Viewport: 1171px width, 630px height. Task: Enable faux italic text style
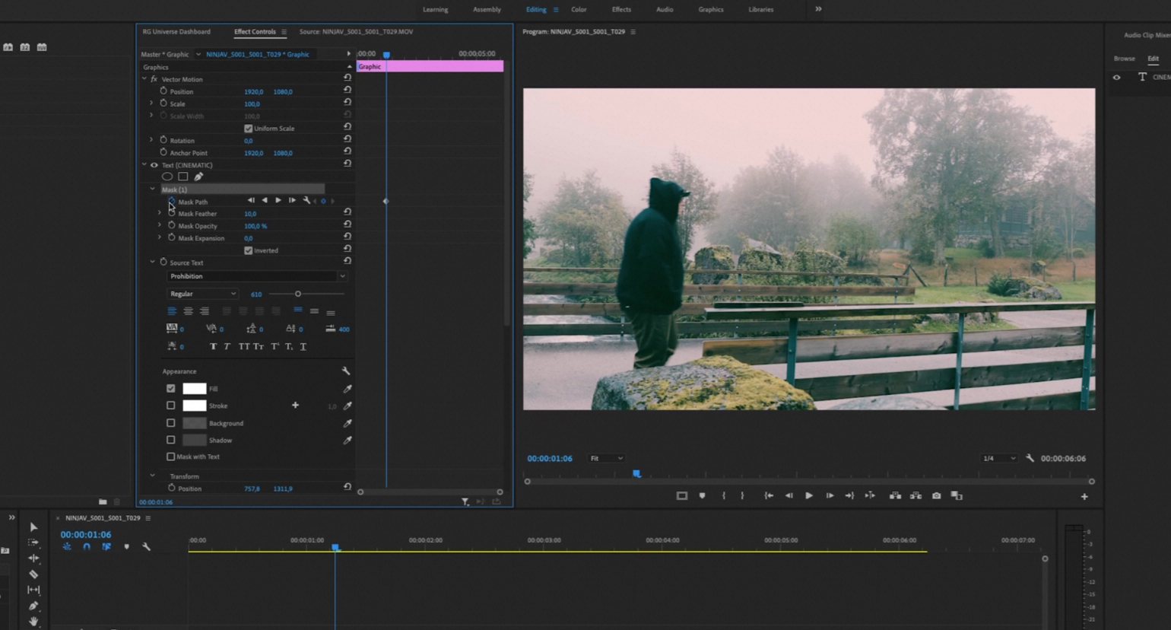[227, 347]
